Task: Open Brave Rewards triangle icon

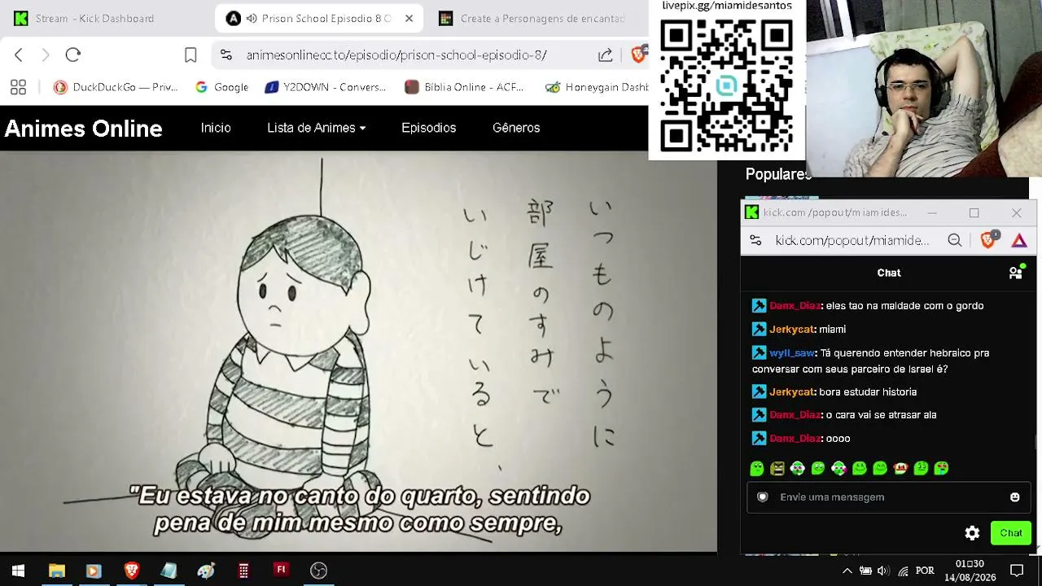Action: (x=1019, y=240)
